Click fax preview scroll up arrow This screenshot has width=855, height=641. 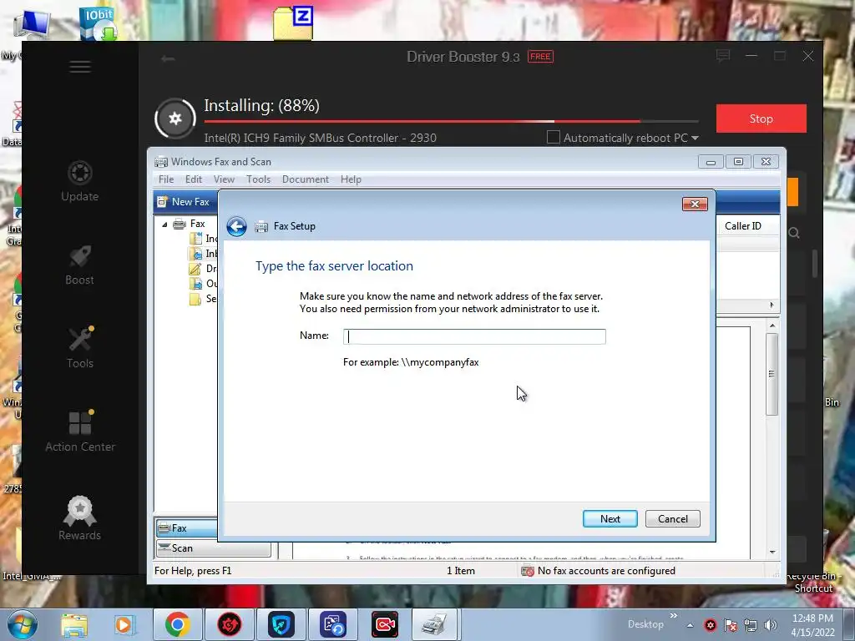772,326
